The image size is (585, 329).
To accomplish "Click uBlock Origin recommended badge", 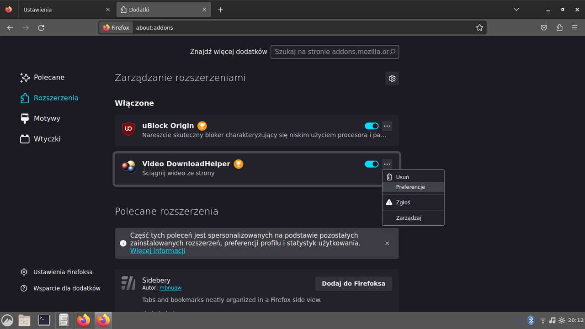I will tap(202, 126).
